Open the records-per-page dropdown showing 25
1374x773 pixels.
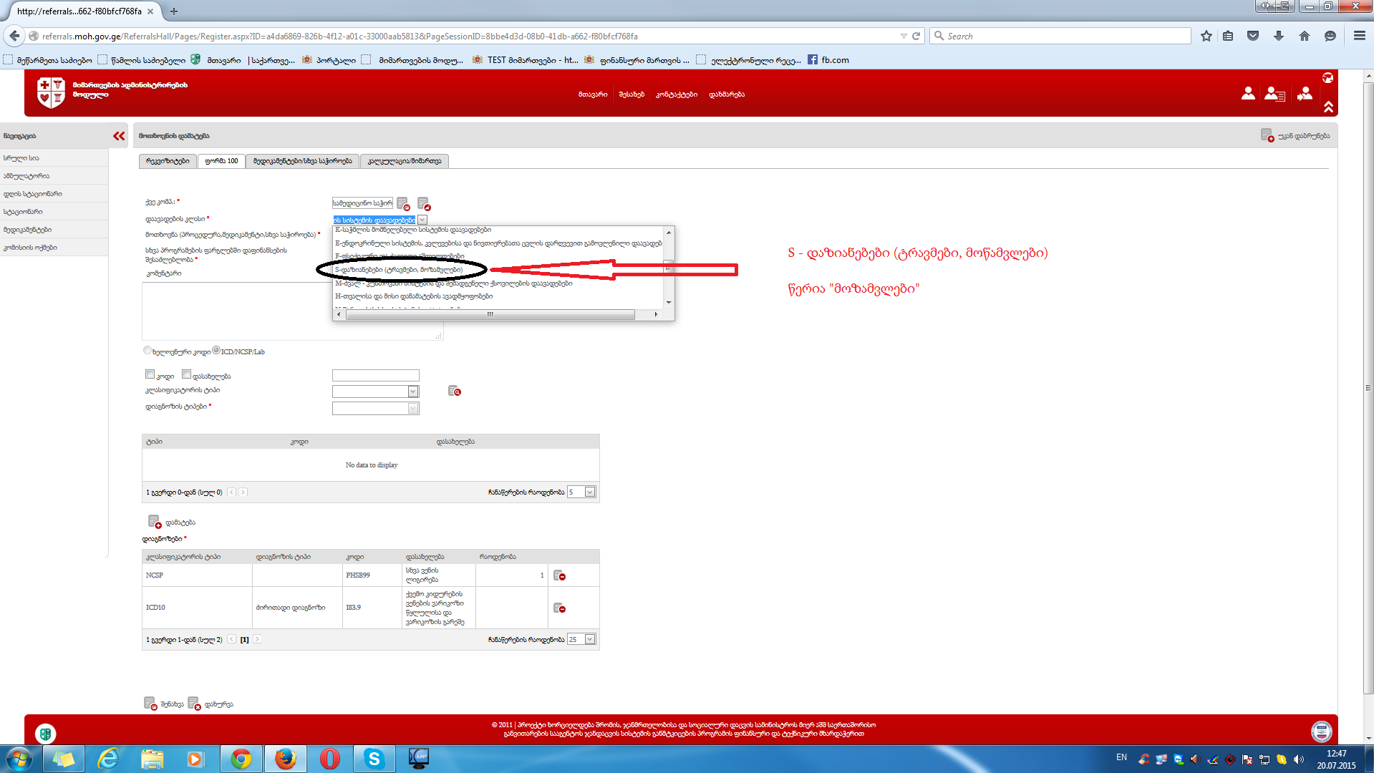coord(590,639)
